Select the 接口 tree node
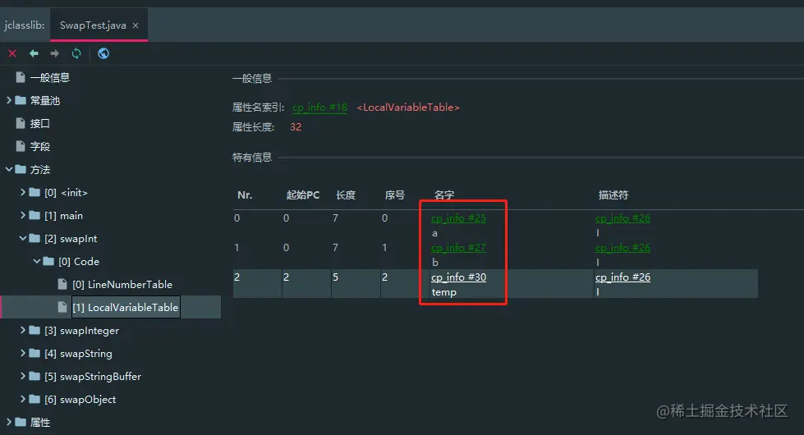The height and width of the screenshot is (435, 804). (x=40, y=123)
